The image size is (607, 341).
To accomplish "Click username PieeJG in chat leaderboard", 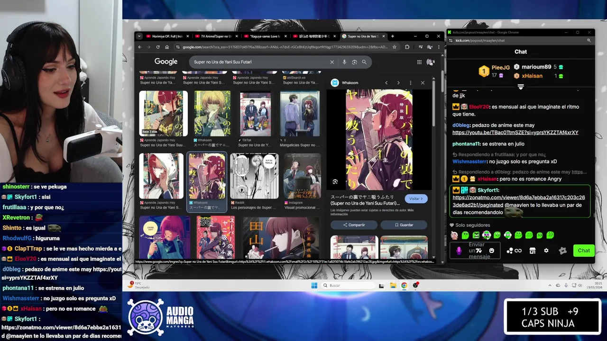I will 500,68.
